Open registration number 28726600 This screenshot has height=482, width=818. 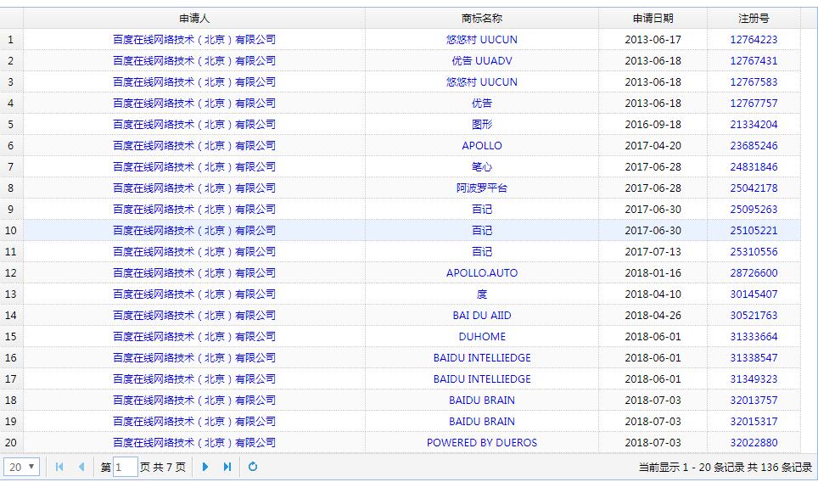[x=754, y=272]
